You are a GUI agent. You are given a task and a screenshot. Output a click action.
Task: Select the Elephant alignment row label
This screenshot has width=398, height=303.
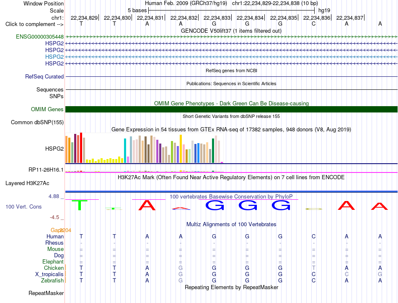pos(53,262)
